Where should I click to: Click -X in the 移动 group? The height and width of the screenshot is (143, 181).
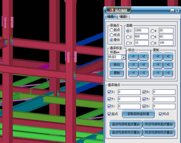(x=133, y=65)
